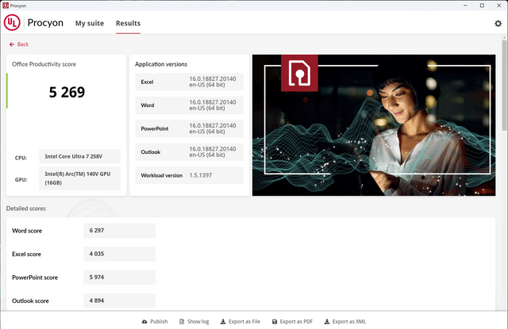Click the Workload version 1.5.1397 value
Screen dimensions: 508x329
pyautogui.click(x=201, y=175)
